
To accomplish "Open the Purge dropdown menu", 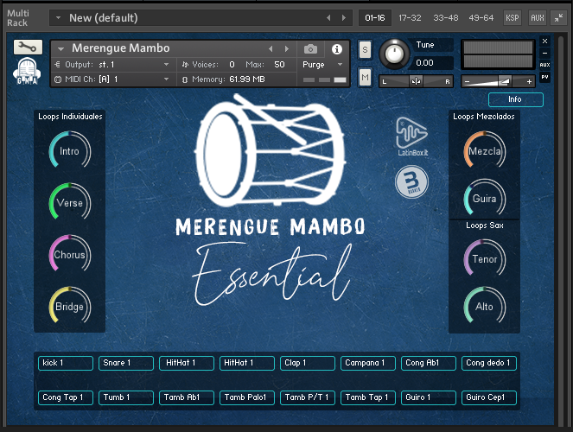I will pyautogui.click(x=322, y=65).
